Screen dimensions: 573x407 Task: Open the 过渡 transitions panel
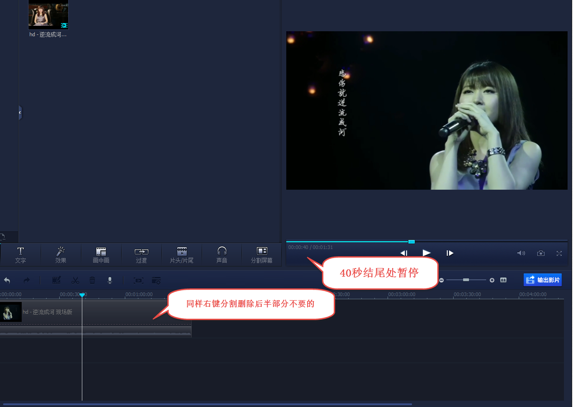click(x=141, y=255)
